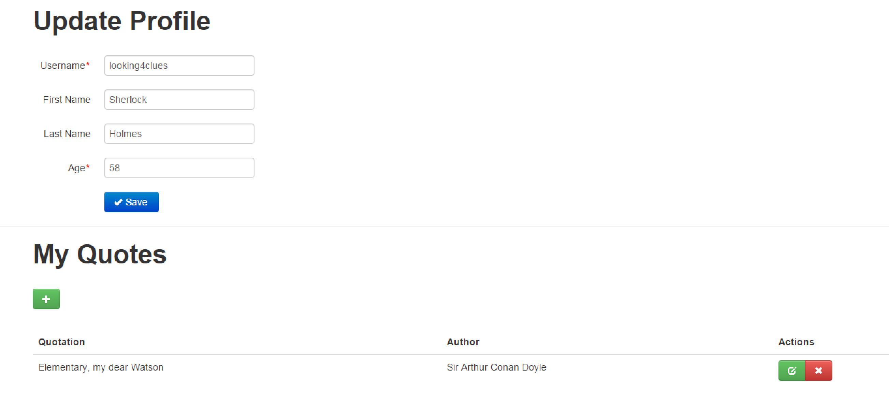Viewport: 889px width, 404px height.
Task: Select the quote text Elementary, my dear Watson
Action: click(x=101, y=367)
